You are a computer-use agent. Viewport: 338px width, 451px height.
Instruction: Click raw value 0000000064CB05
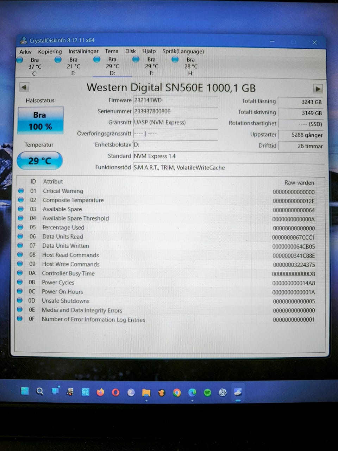[294, 247]
